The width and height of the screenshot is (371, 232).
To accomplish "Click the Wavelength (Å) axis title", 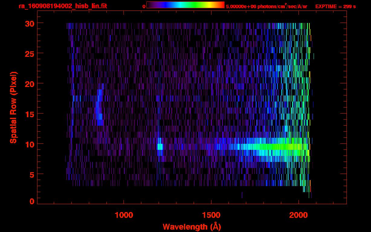I will (192, 227).
